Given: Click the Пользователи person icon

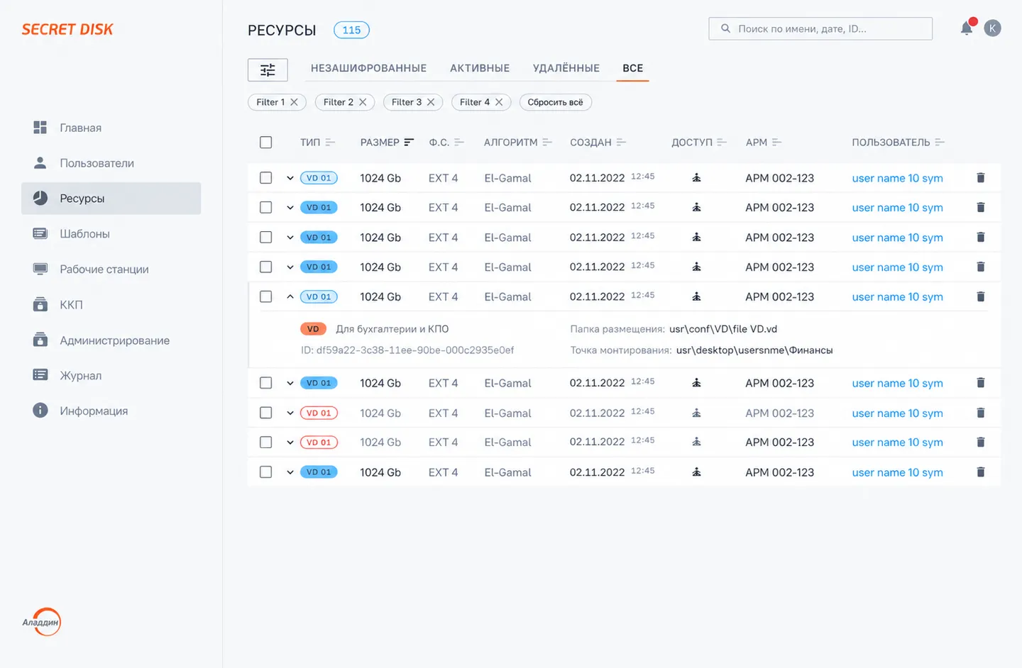Looking at the screenshot, I should [x=40, y=162].
